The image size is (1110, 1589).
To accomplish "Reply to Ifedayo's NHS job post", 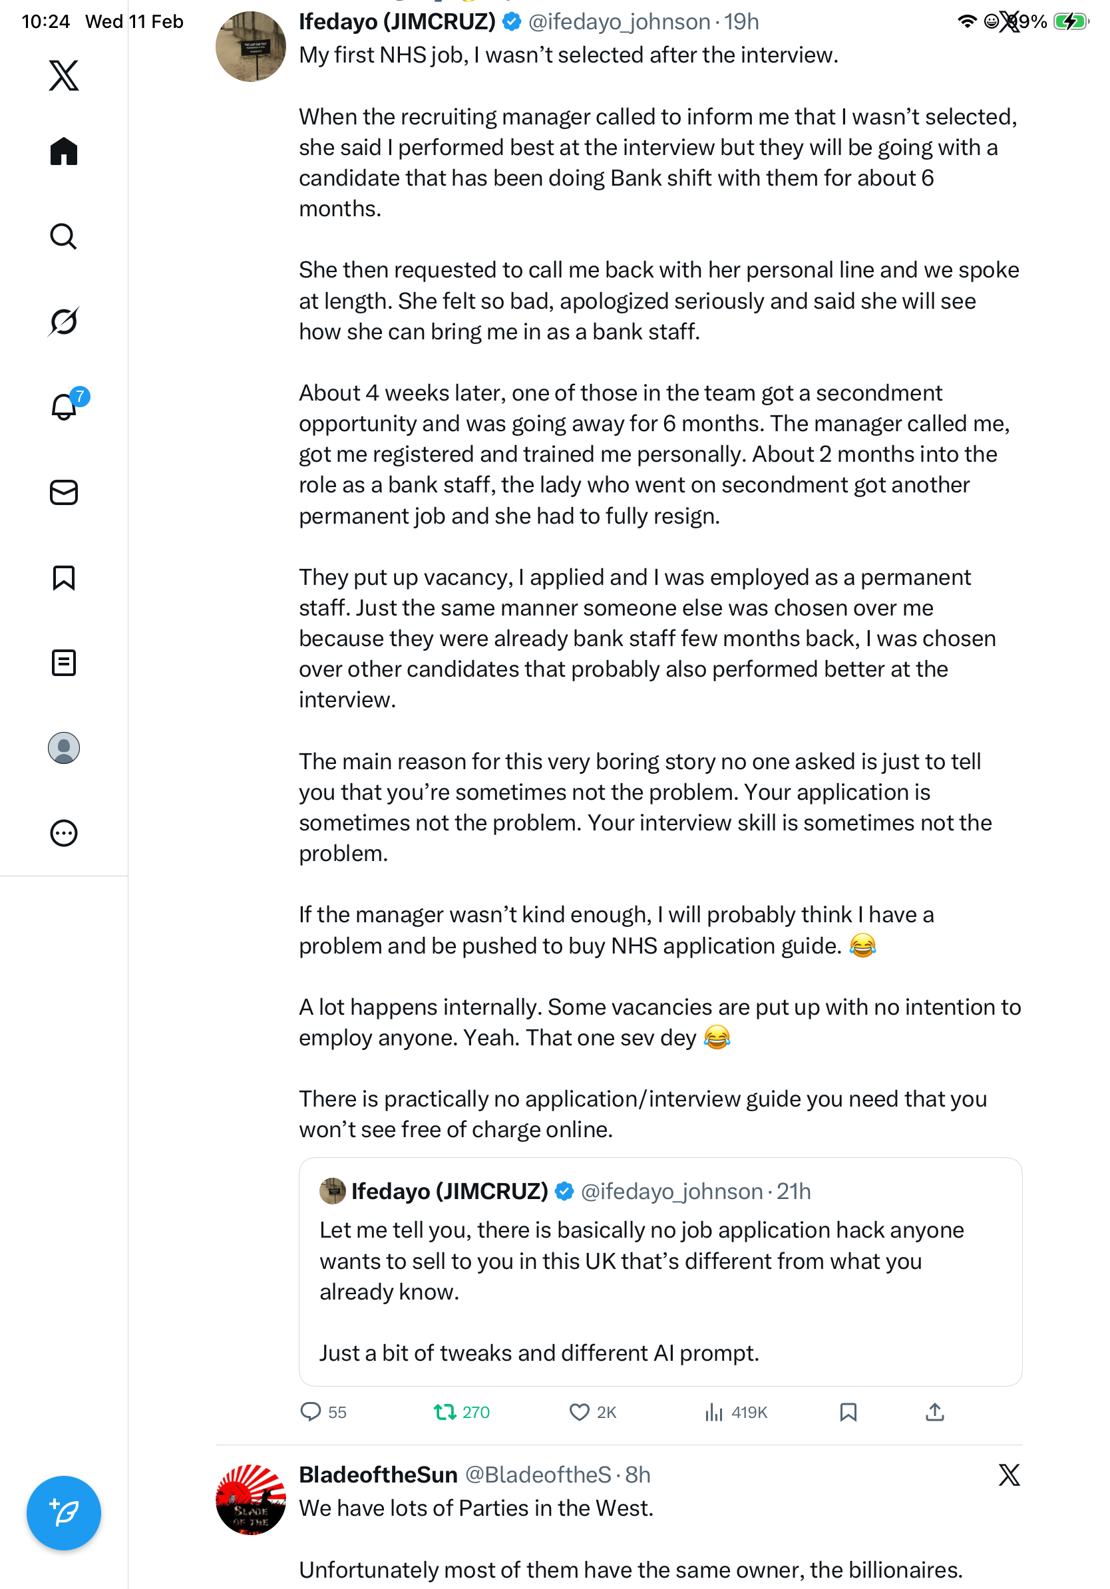I will [311, 1412].
